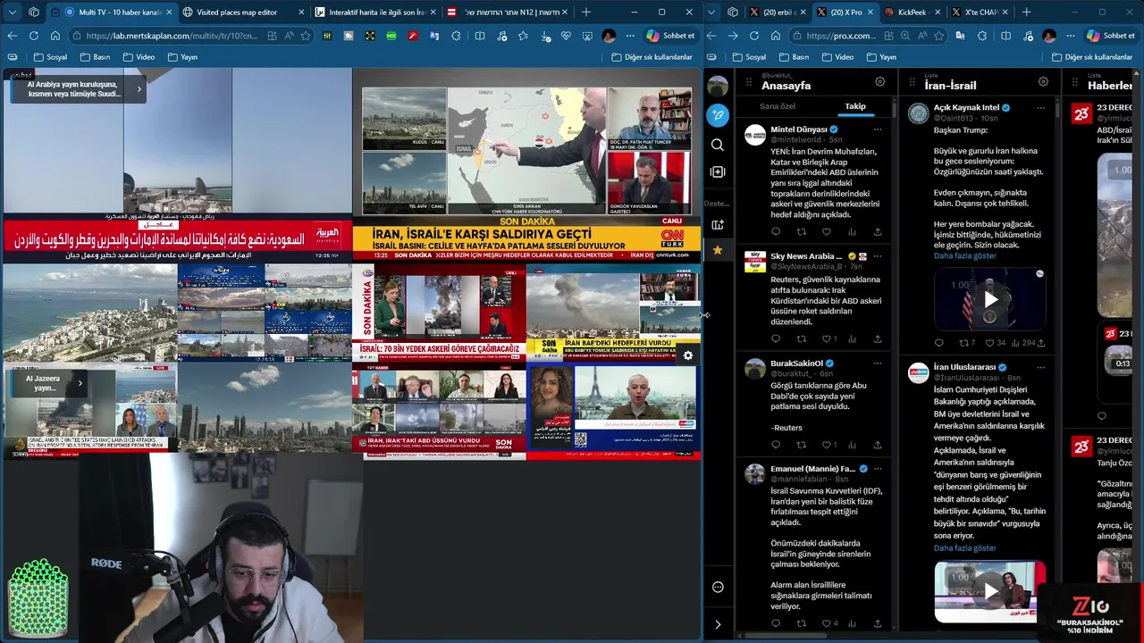
Task: Reload the Multi TV page
Action: pyautogui.click(x=33, y=36)
